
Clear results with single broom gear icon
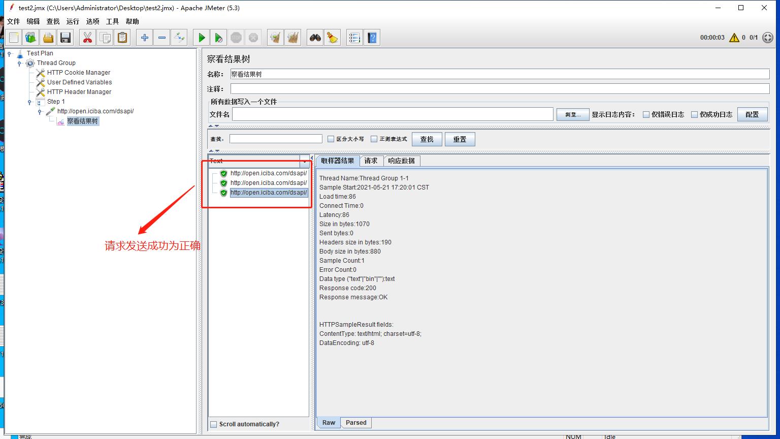[276, 38]
